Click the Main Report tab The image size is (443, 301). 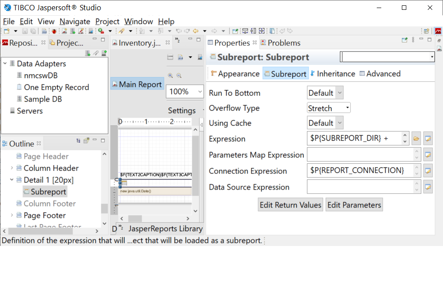click(137, 85)
